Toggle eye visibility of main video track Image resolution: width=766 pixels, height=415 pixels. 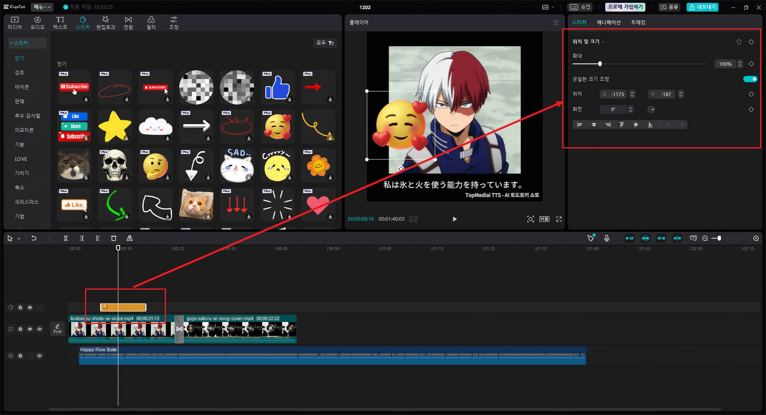click(30, 329)
